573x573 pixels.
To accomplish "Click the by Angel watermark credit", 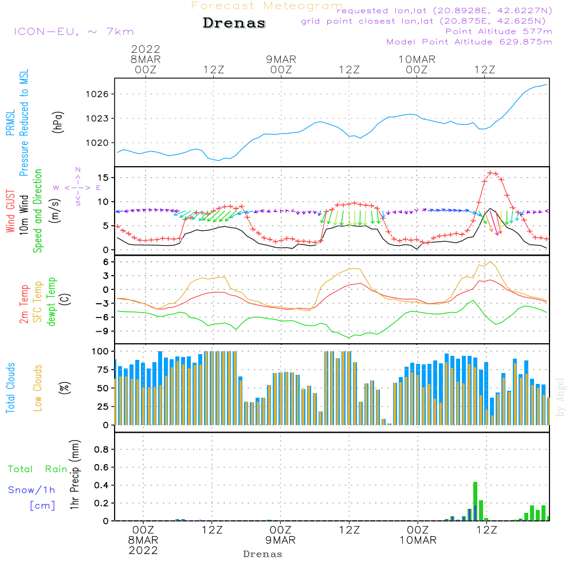I will pos(560,397).
